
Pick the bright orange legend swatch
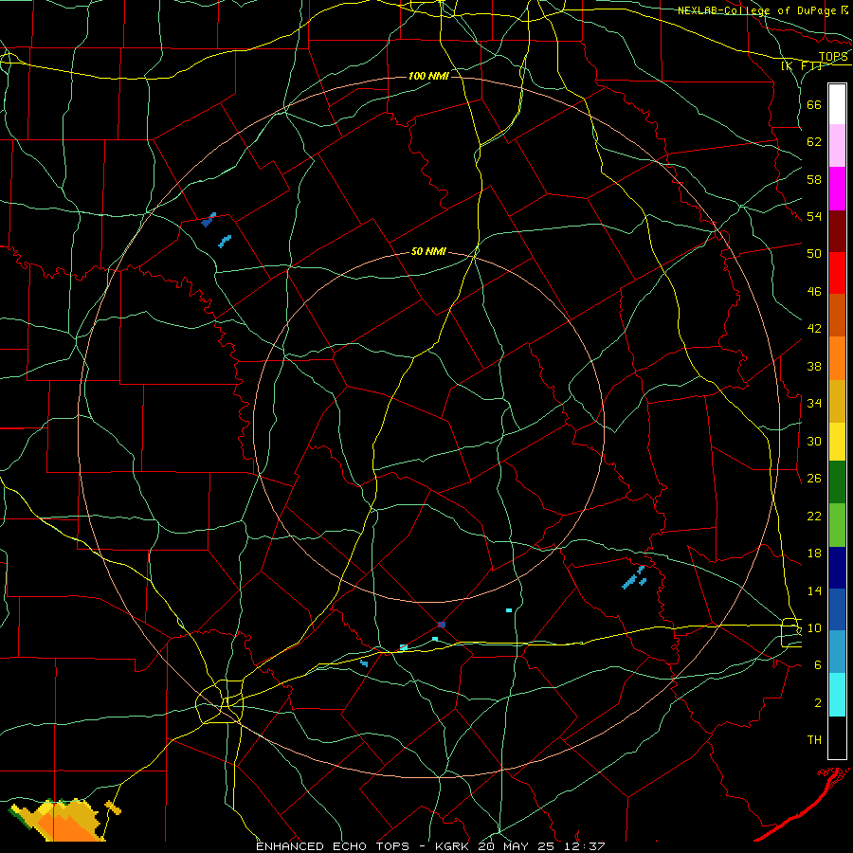[837, 358]
